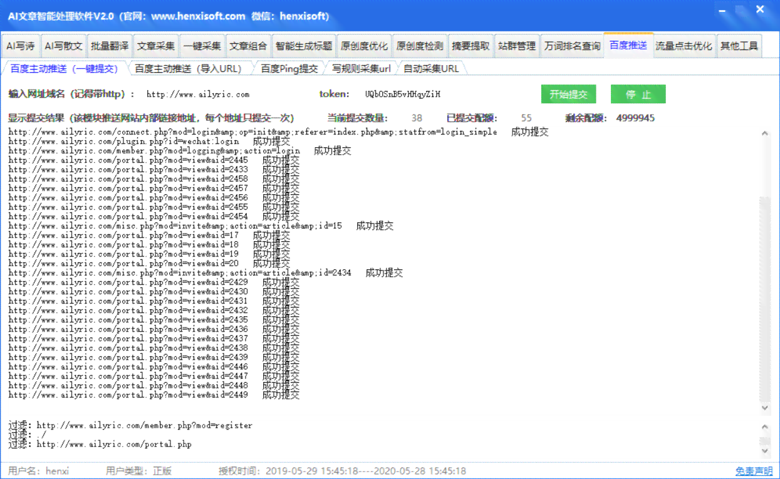The width and height of the screenshot is (780, 479).
Task: Open the 自动采集URL sub-tab
Action: coord(431,68)
